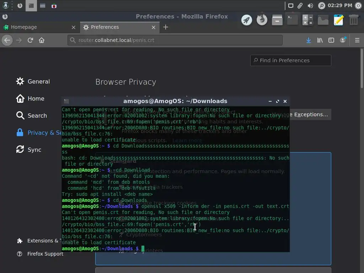Open the Home preferences category
Viewport: 364px width, 273px height.
[30, 98]
